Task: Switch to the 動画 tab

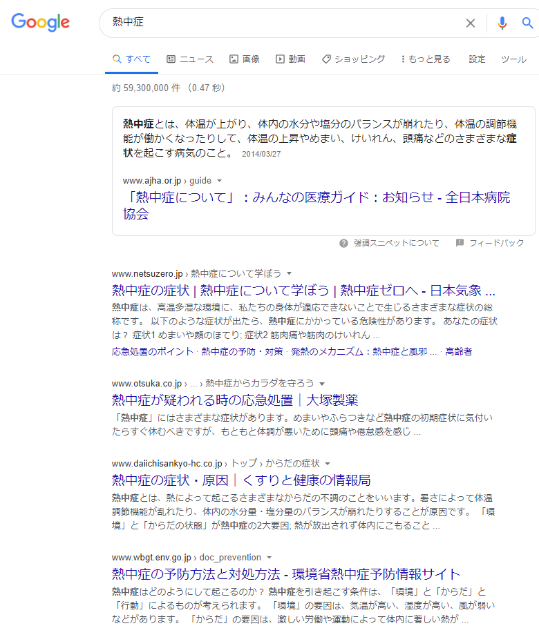Action: tap(290, 59)
